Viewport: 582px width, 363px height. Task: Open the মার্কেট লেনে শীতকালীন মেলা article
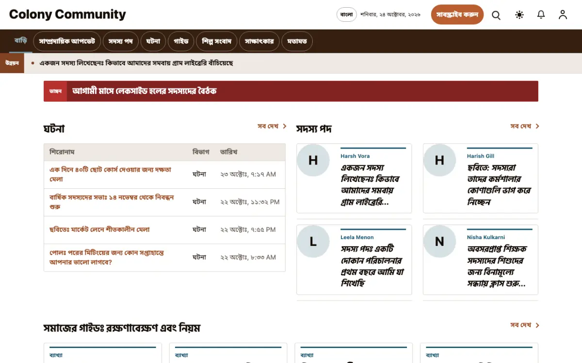click(x=99, y=229)
